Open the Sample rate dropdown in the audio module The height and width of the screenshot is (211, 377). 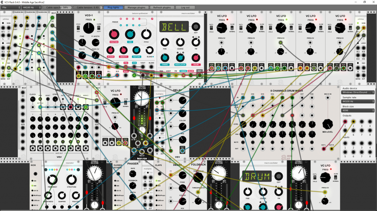[x=358, y=101]
